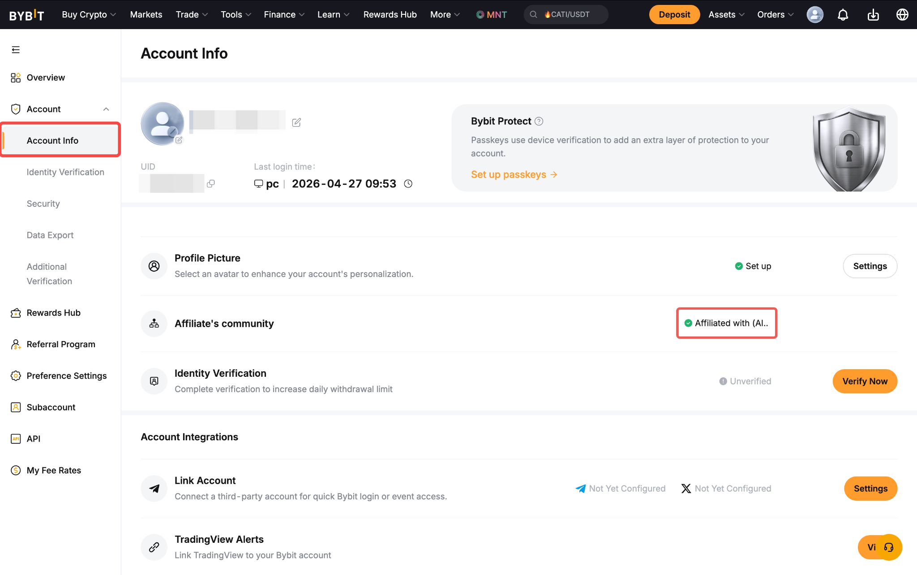Click the login history clock icon
This screenshot has height=575, width=917.
408,183
